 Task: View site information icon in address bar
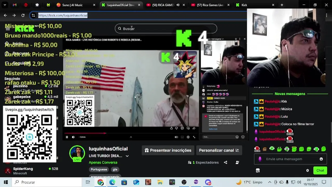[33, 15]
